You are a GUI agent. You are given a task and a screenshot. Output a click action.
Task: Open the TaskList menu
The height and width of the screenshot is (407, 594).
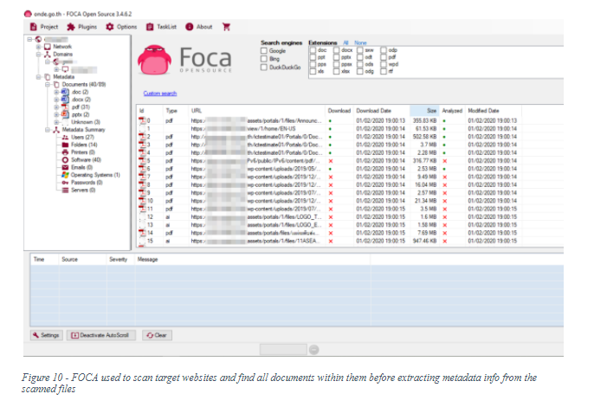[x=161, y=27]
